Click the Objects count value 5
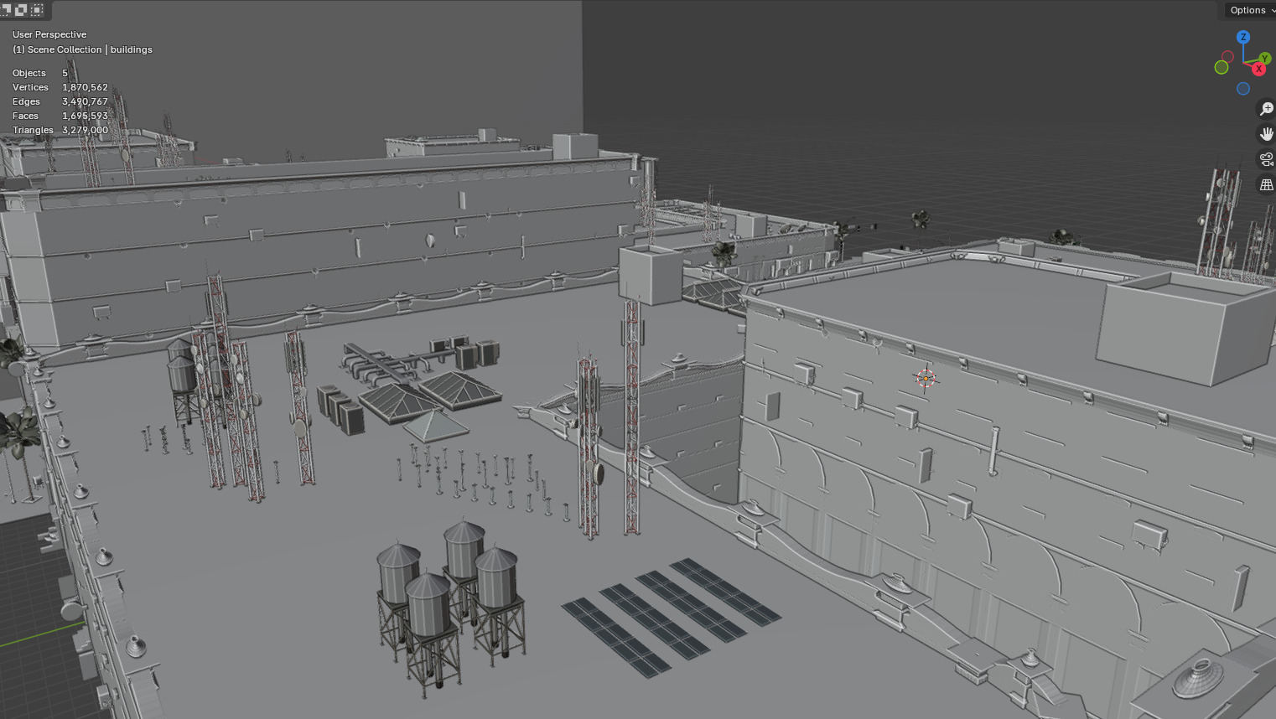 (65, 73)
